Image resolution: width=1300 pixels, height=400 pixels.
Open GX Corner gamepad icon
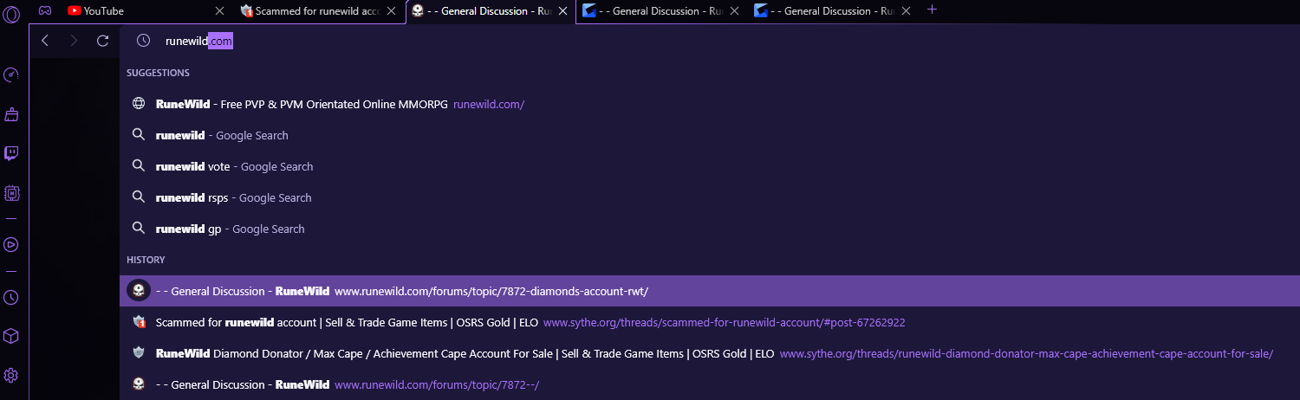(44, 10)
